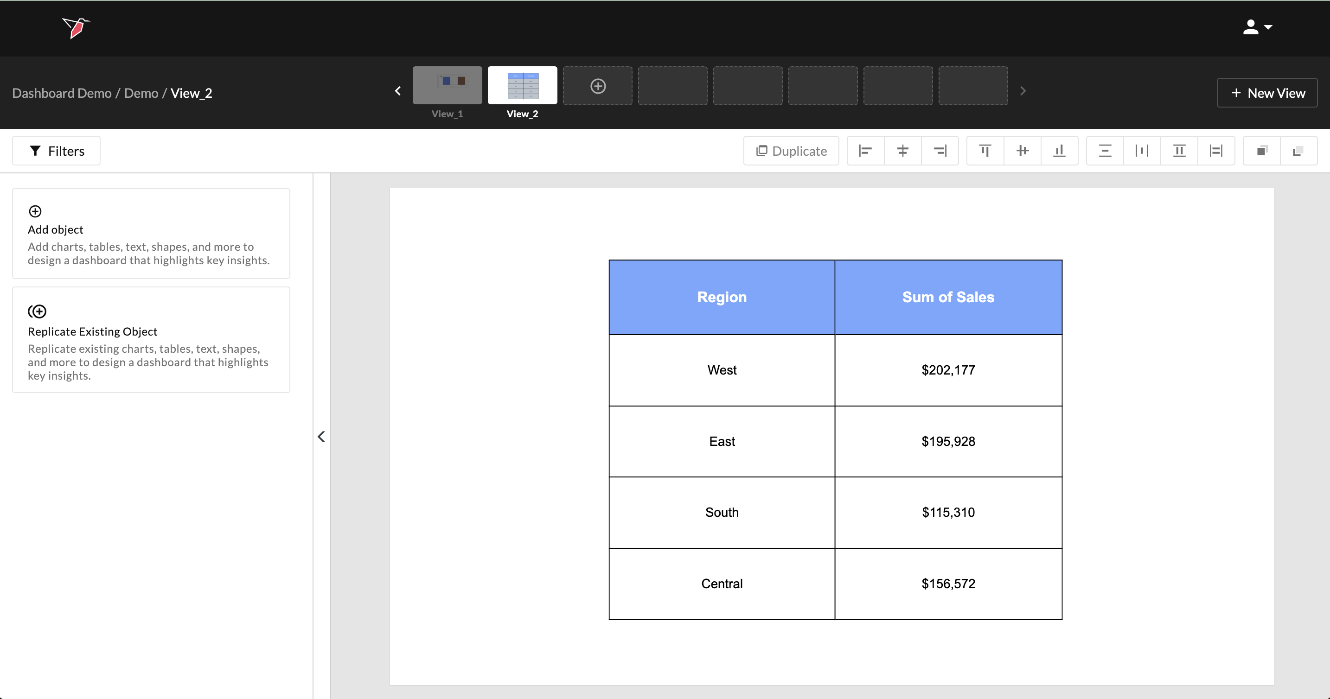Click the align right edges icon

[940, 151]
